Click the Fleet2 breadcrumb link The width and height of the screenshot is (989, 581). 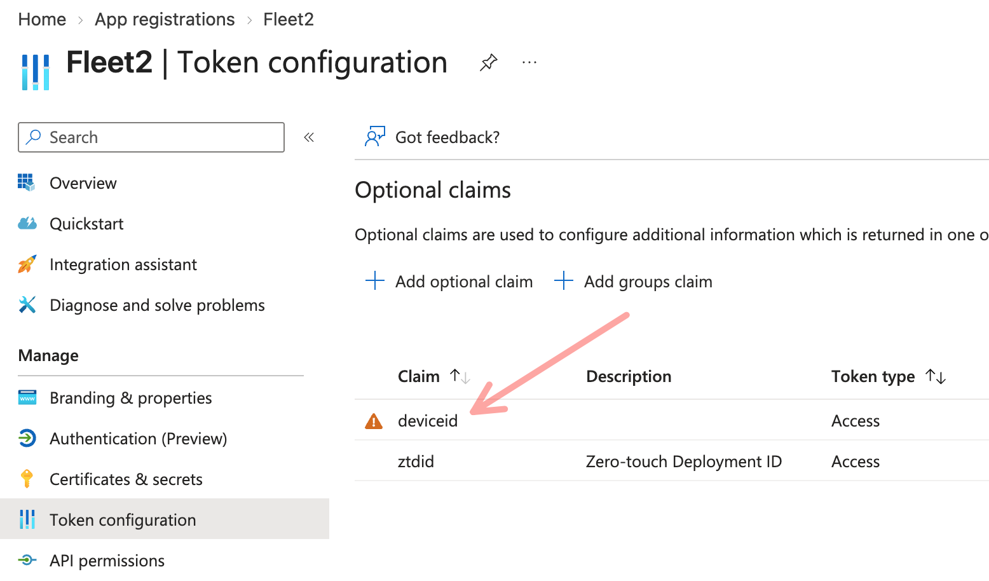[289, 20]
